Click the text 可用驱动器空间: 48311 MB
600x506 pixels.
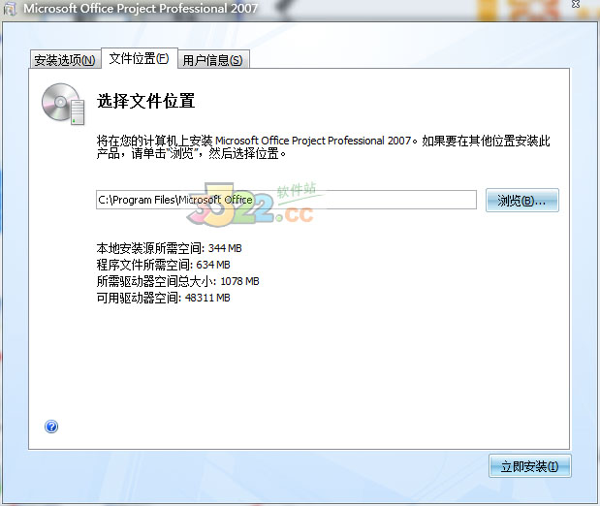164,298
